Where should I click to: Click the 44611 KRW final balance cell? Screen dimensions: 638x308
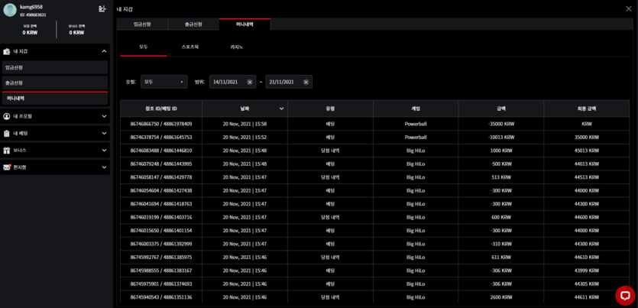[586, 297]
